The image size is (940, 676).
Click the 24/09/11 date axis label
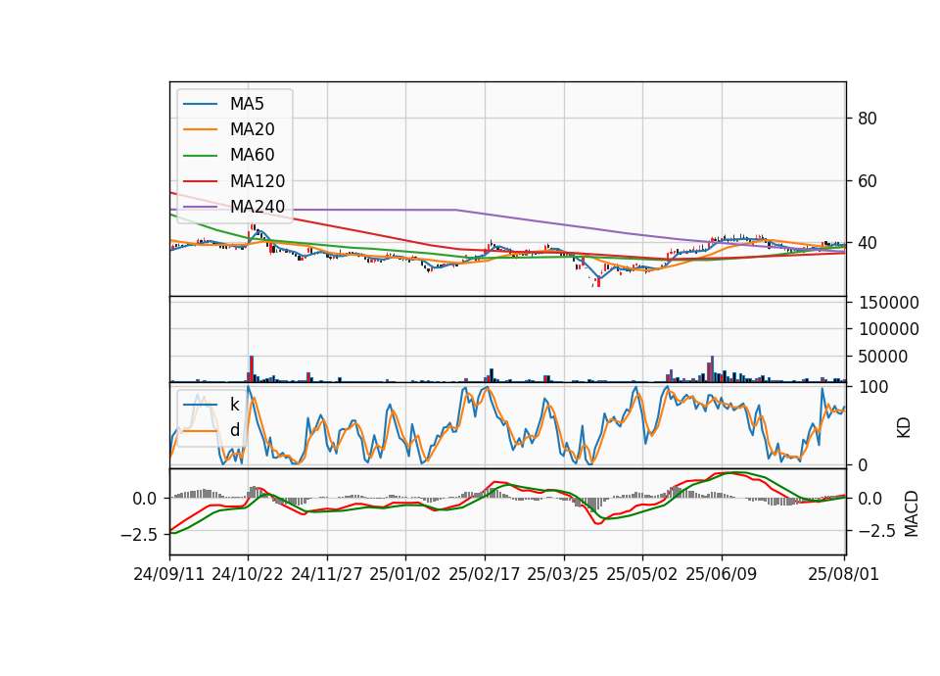169,574
